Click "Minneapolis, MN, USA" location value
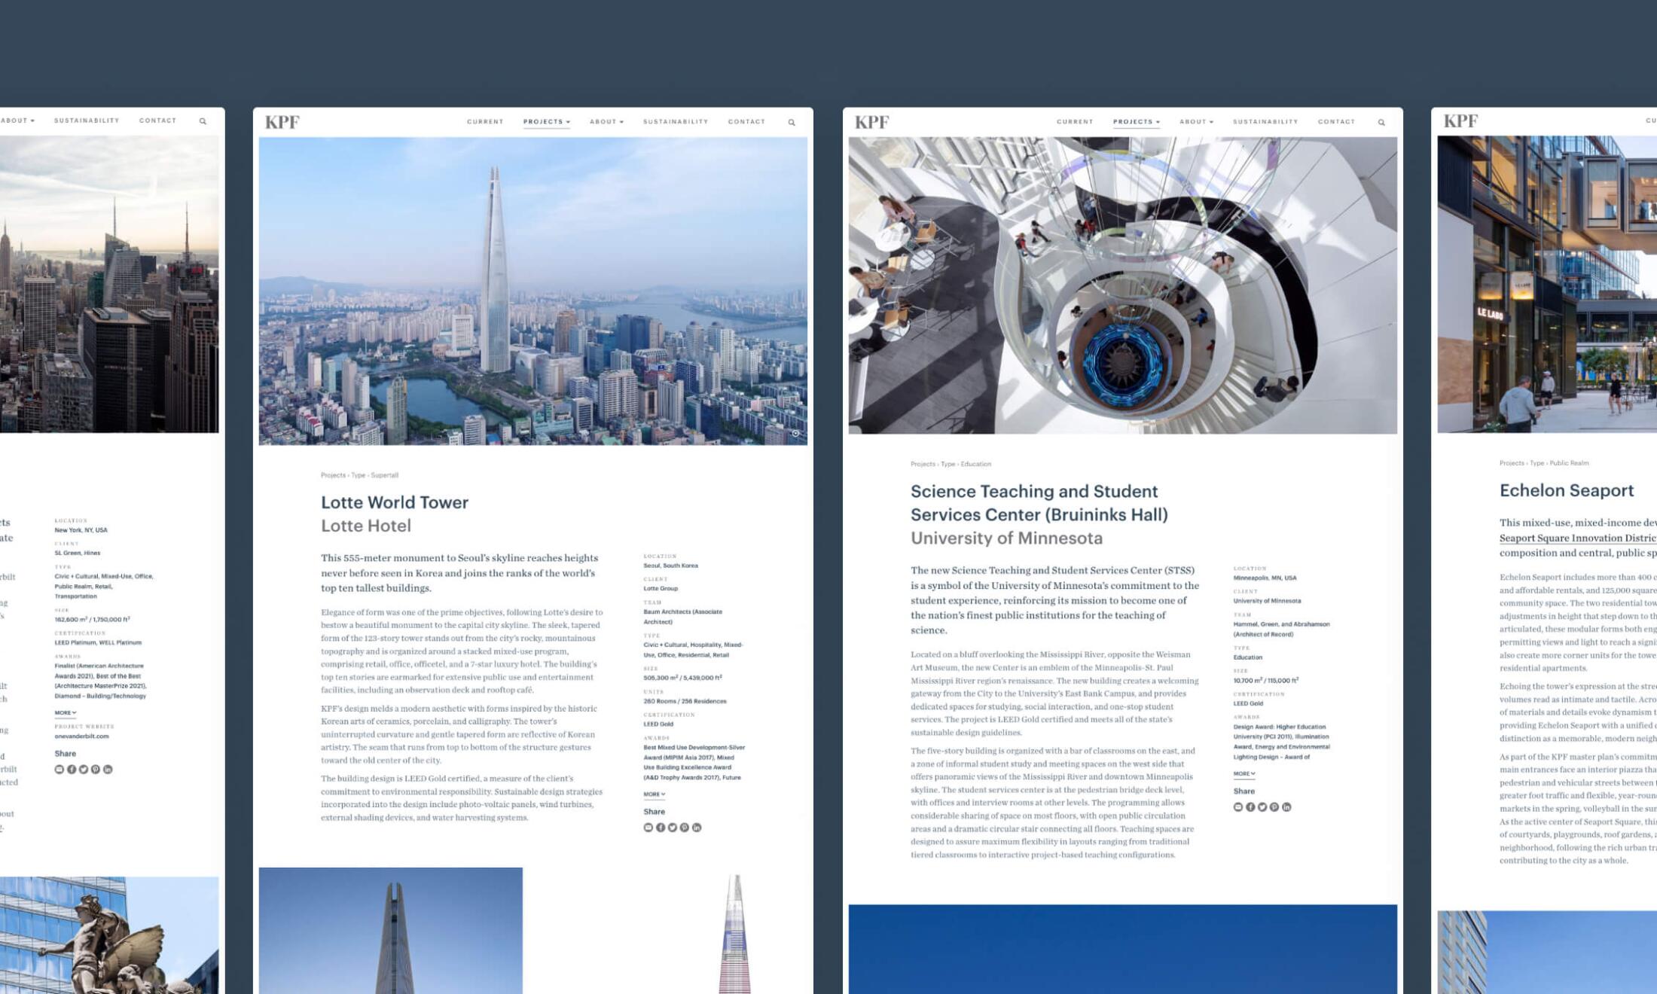The height and width of the screenshot is (994, 1657). 1265,578
